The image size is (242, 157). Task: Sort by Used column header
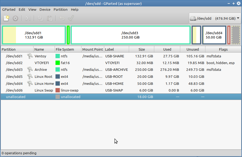[x=167, y=50]
